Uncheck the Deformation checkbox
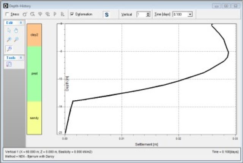243x163 pixels. pos(72,14)
